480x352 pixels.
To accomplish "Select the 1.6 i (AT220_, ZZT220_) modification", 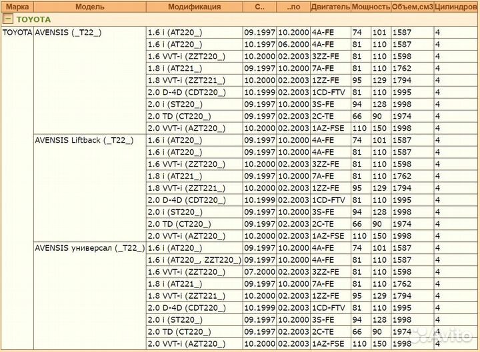I will coord(194,260).
